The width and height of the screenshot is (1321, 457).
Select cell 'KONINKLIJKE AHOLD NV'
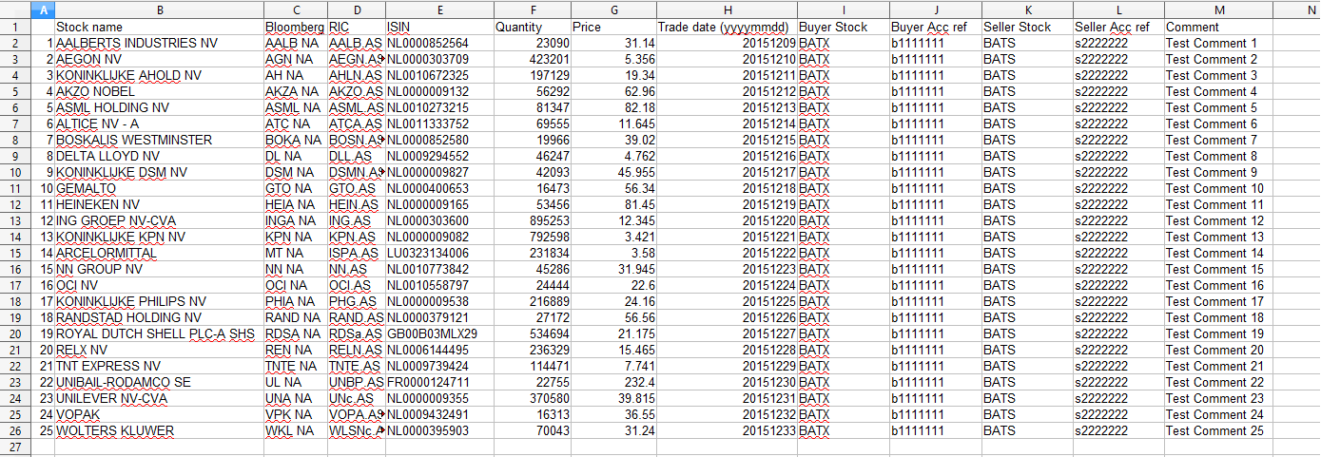(159, 75)
